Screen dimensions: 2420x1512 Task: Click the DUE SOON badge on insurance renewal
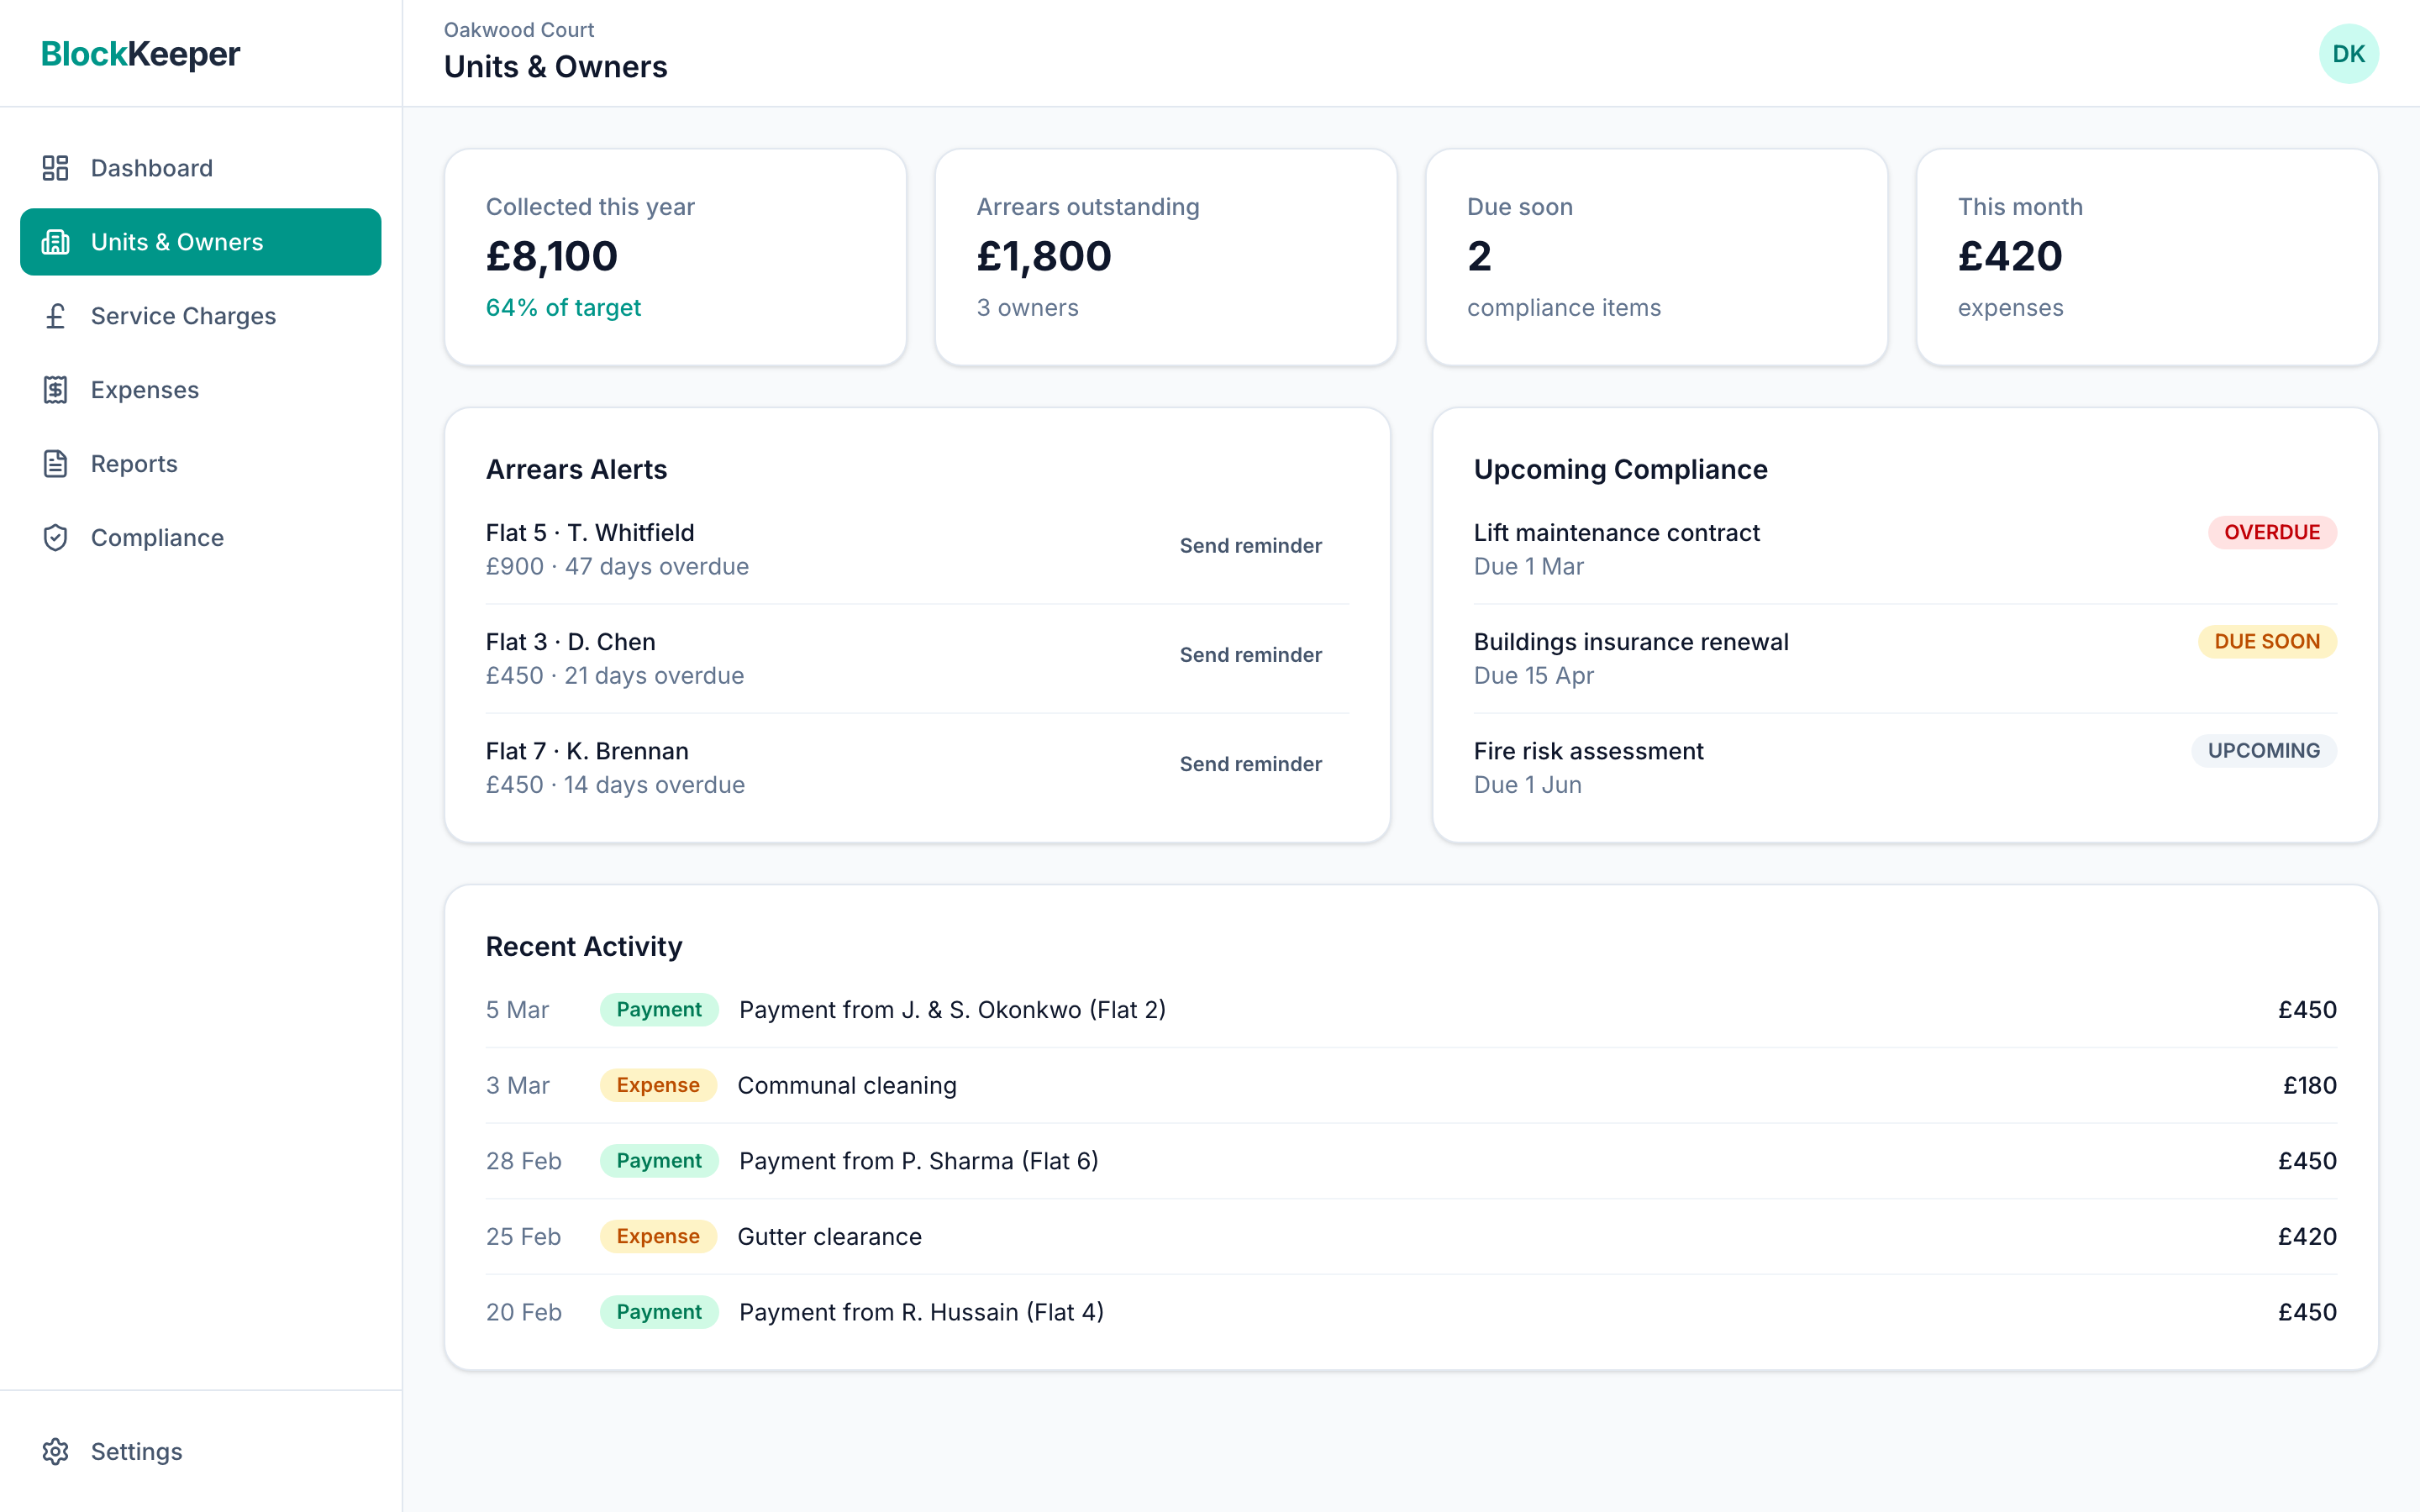[2266, 641]
